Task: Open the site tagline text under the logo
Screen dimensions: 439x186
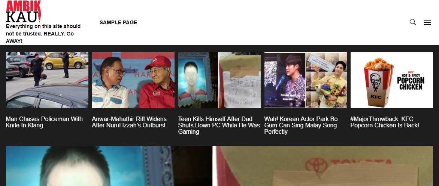Action: pyautogui.click(x=43, y=34)
